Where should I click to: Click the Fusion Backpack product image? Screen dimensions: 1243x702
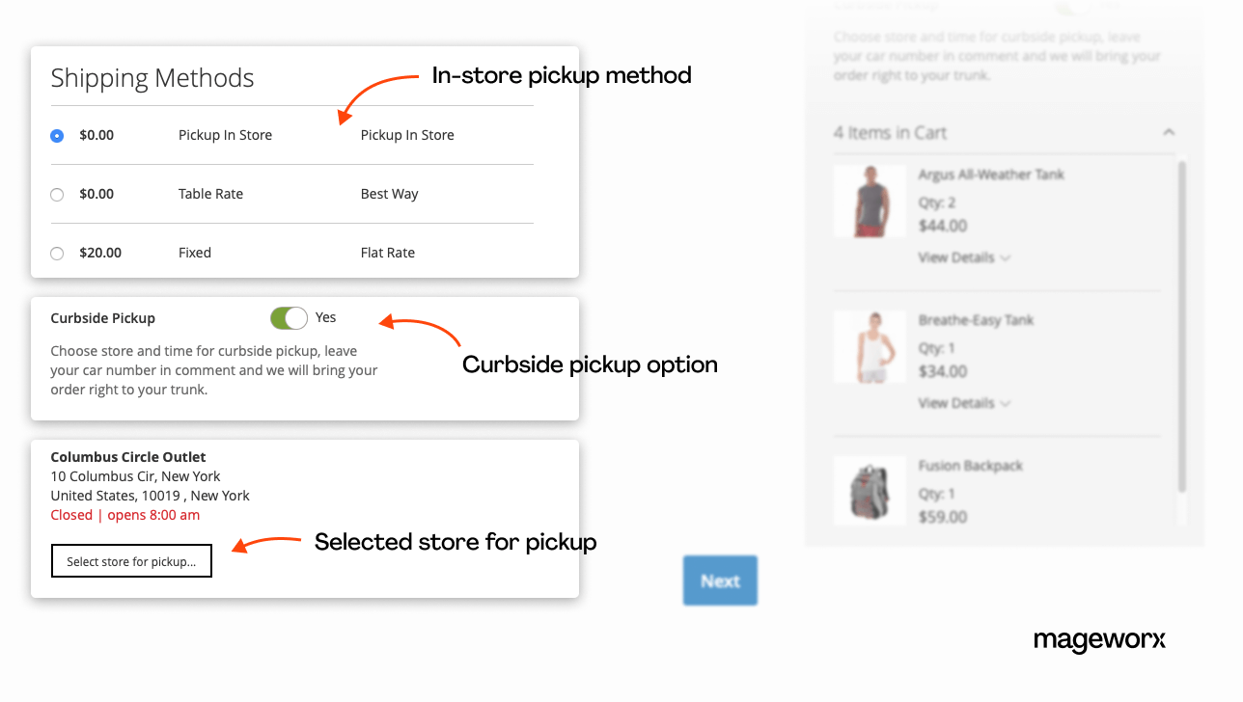(870, 490)
